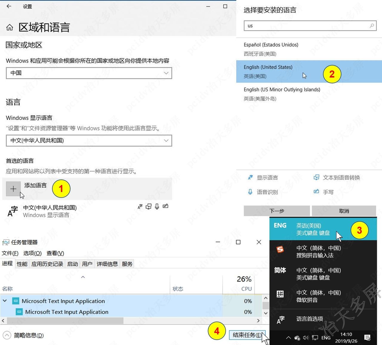Open the 文件(F) menu in Task Manager

10,253
